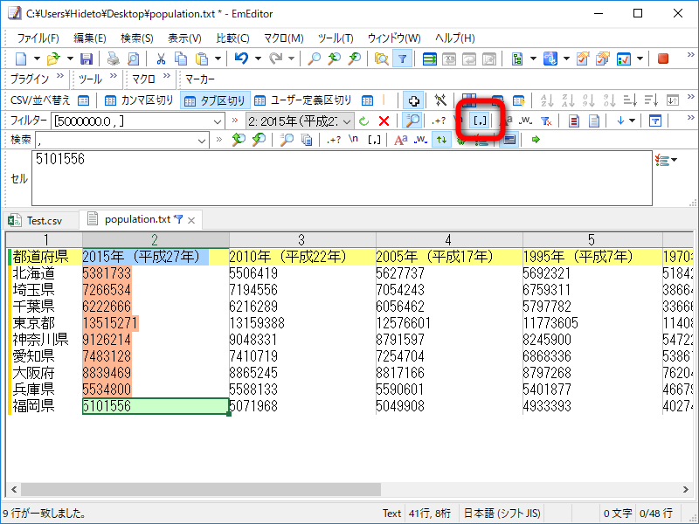Screen dimensions: 699x524
Task: Toggle search-around up-down arrows on search toolbar
Action: click(441, 140)
